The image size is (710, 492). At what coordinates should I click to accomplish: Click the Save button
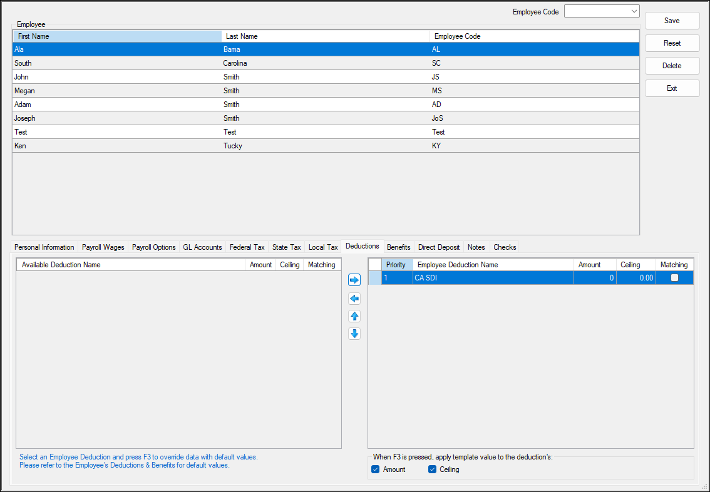(x=672, y=21)
